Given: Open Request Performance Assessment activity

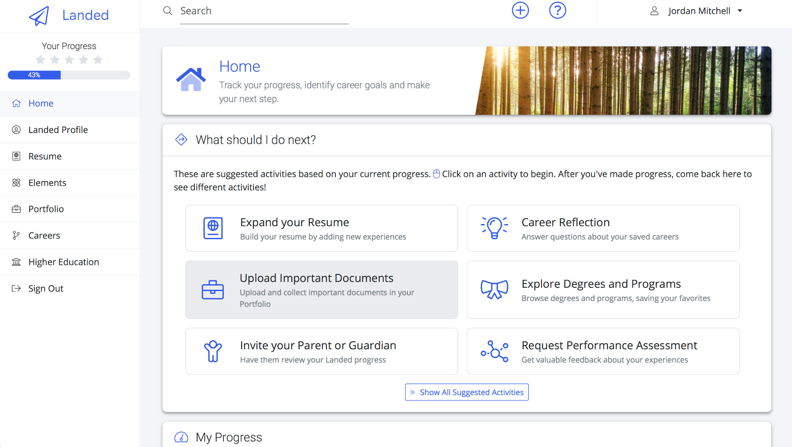Looking at the screenshot, I should [x=603, y=351].
